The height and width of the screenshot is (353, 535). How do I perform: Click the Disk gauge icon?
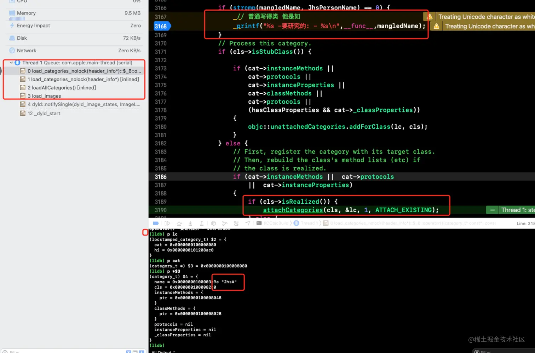click(12, 38)
